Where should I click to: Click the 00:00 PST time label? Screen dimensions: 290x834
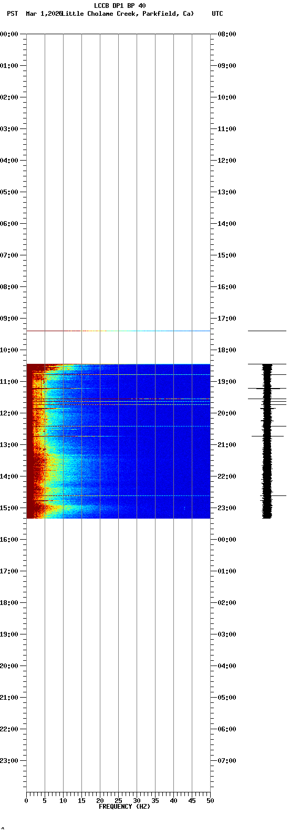[x=9, y=34]
